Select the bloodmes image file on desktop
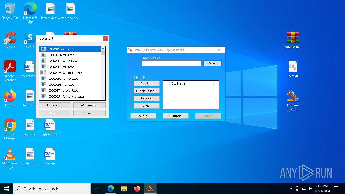 29,98
